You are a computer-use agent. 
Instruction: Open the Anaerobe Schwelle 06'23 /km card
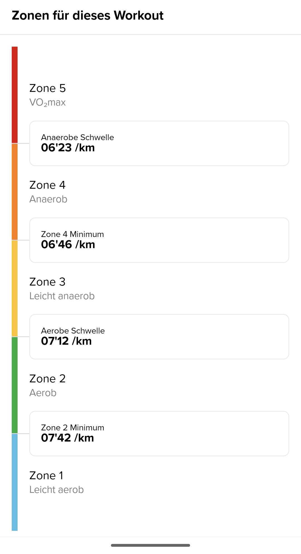point(159,143)
